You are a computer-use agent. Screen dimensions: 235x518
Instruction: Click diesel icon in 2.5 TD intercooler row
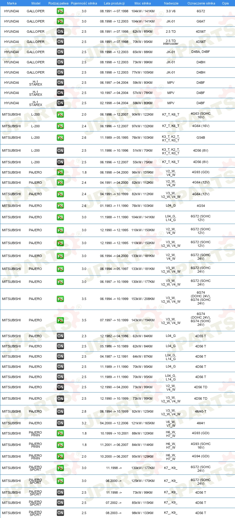pyautogui.click(x=60, y=42)
